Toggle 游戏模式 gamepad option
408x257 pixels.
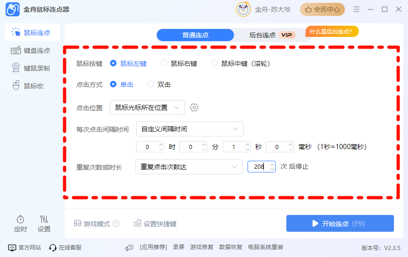(92, 223)
